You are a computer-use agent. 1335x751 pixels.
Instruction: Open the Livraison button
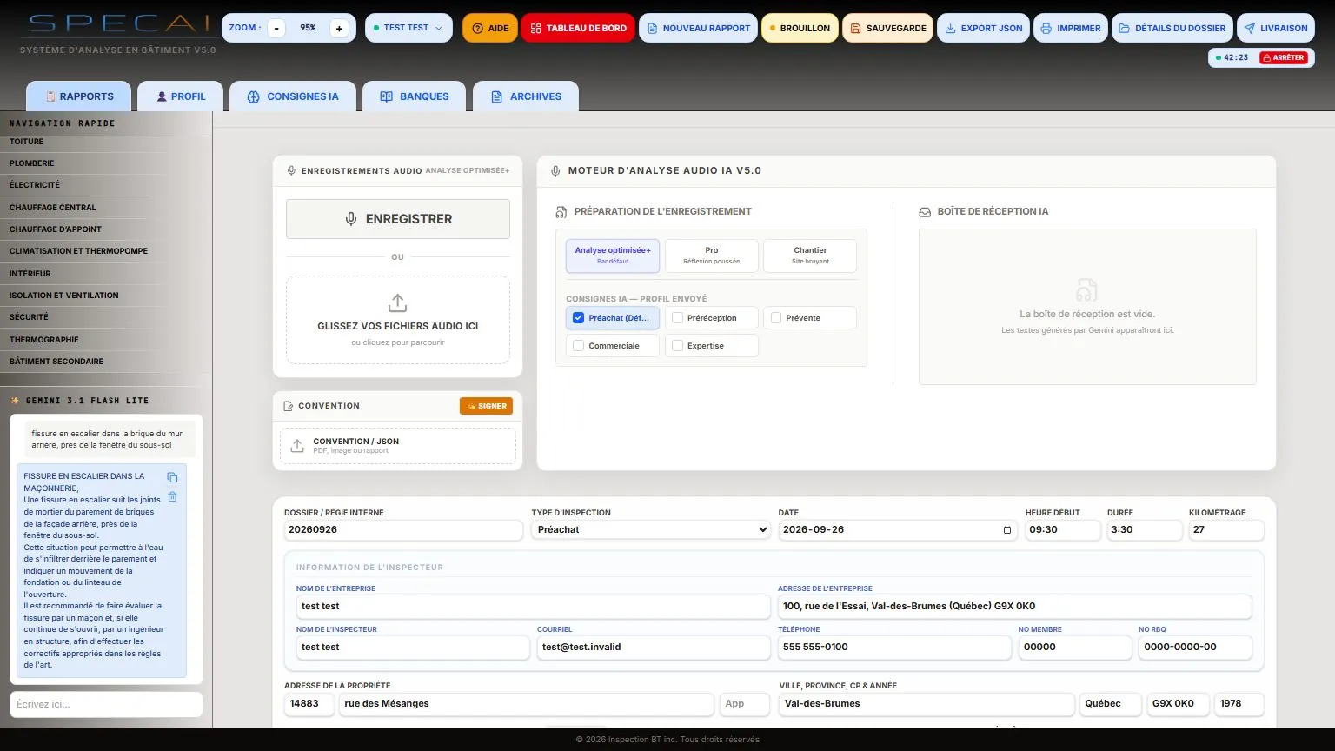pos(1275,28)
